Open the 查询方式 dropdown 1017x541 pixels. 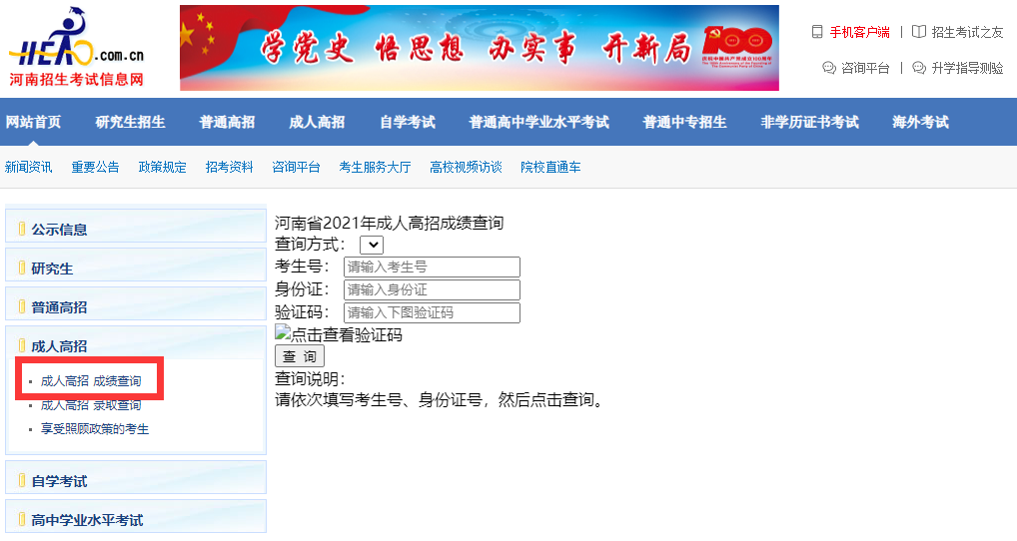coord(371,245)
